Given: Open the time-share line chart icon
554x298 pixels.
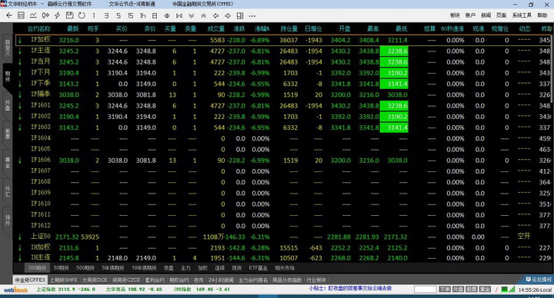Looking at the screenshot, I should [x=33, y=15].
